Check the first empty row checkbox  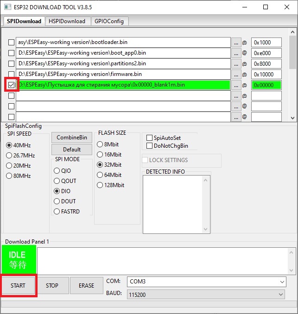click(11, 96)
